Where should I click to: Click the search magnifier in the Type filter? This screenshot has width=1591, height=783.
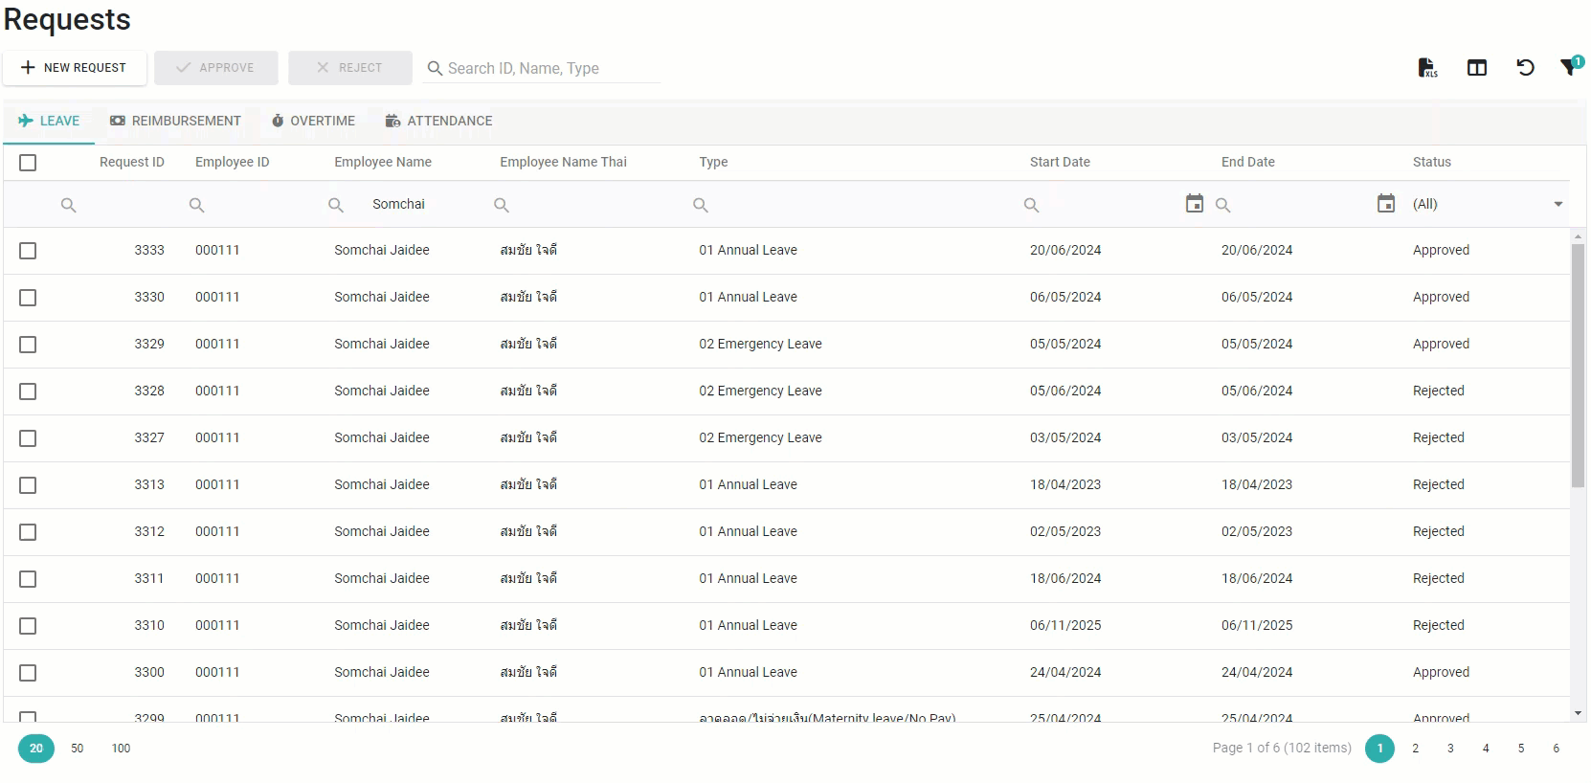701,205
